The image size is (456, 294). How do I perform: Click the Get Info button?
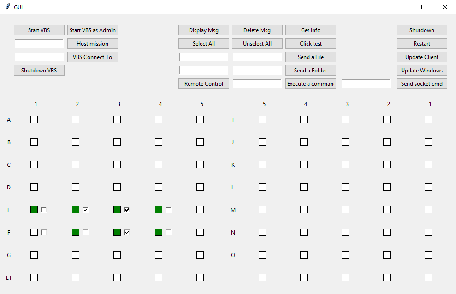click(310, 30)
